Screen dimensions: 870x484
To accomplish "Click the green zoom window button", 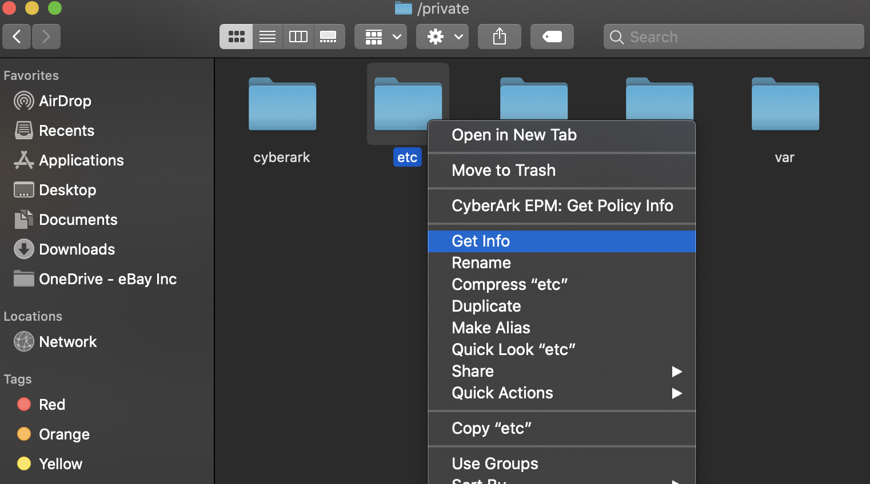I will point(55,8).
